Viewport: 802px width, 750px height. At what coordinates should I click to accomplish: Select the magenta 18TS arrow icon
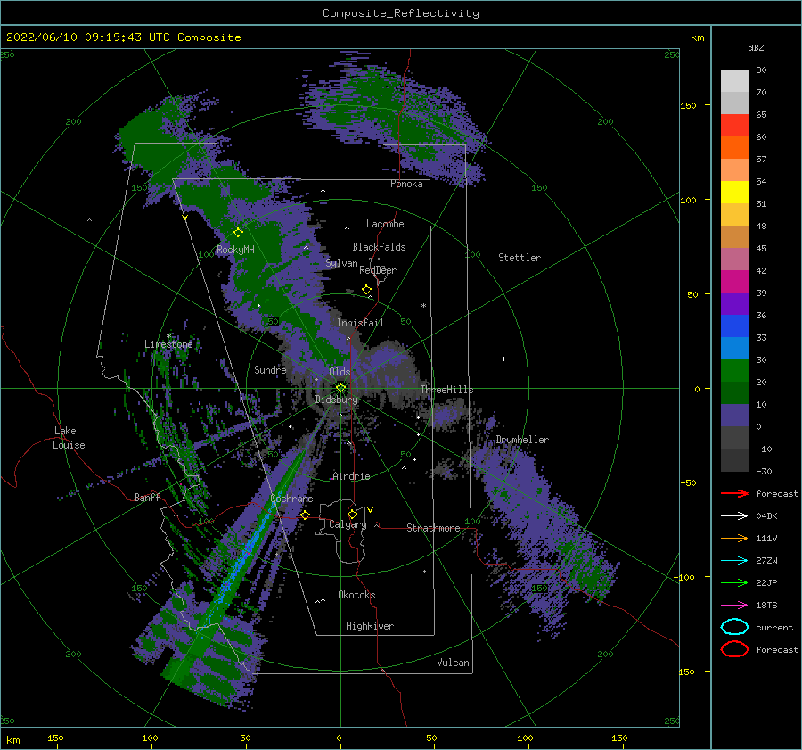tap(734, 606)
